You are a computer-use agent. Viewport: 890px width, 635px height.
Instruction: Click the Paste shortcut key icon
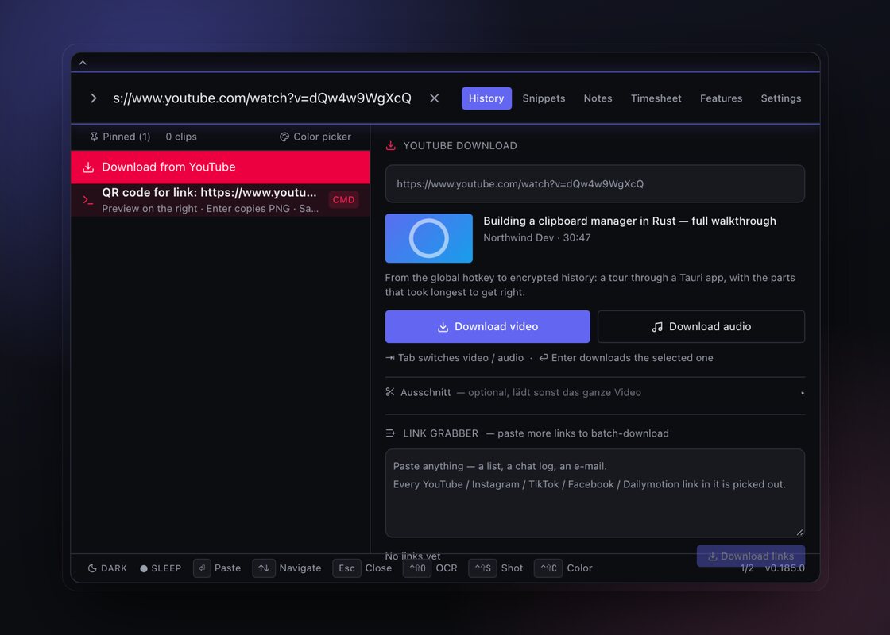[202, 568]
